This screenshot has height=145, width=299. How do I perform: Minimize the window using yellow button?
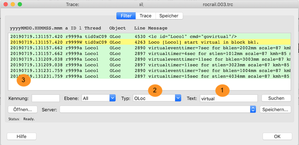[x=12, y=5]
